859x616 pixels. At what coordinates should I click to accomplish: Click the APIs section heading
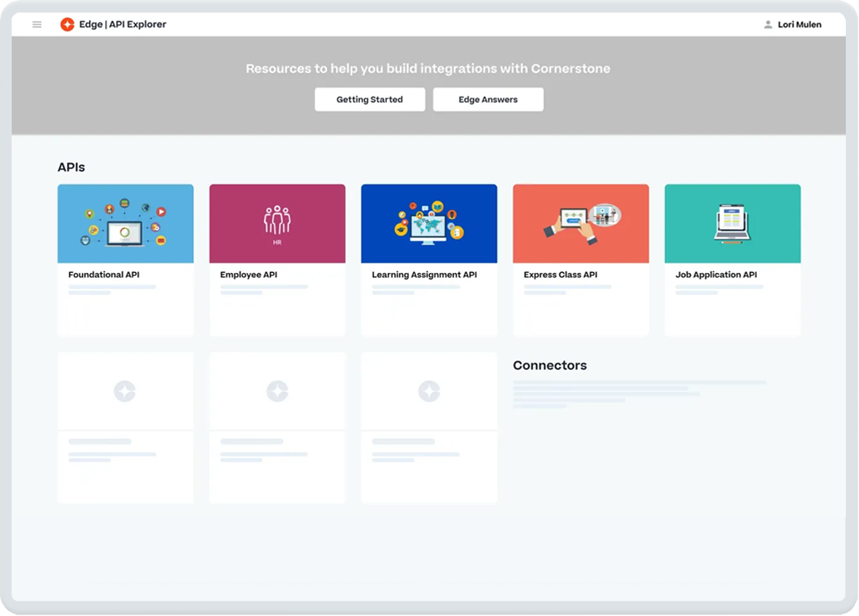click(72, 167)
